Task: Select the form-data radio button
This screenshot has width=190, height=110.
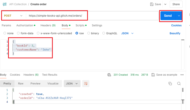Action: (18, 33)
